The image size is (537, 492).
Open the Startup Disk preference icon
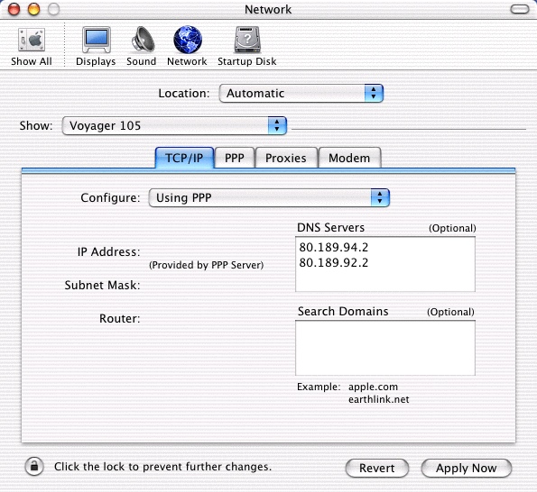(x=247, y=40)
